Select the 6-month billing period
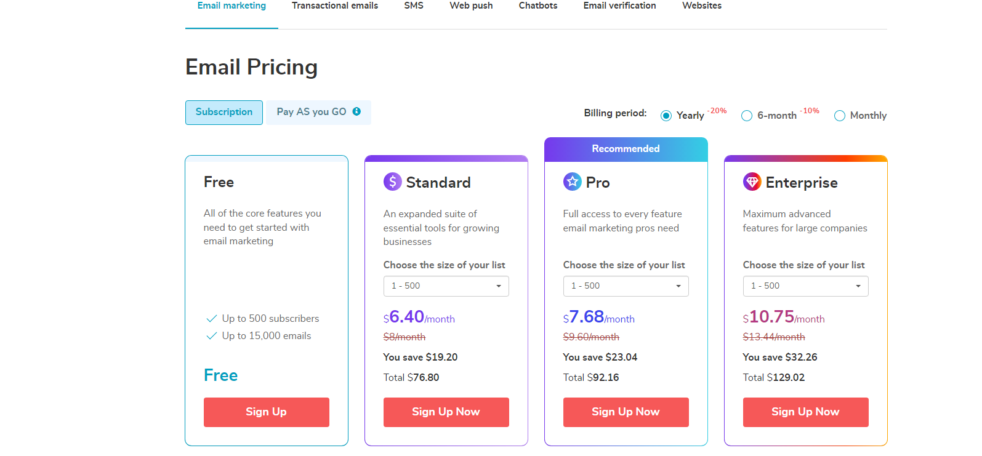The image size is (982, 456). [747, 116]
